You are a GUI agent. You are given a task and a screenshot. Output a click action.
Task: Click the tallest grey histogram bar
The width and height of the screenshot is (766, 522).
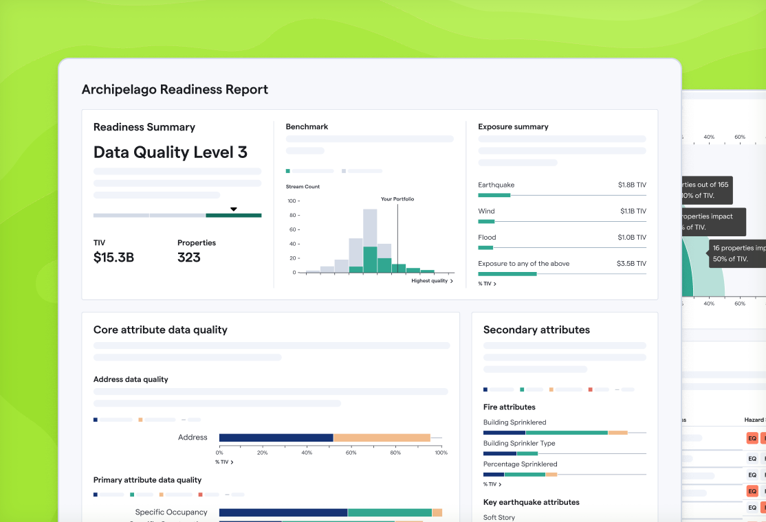click(370, 228)
